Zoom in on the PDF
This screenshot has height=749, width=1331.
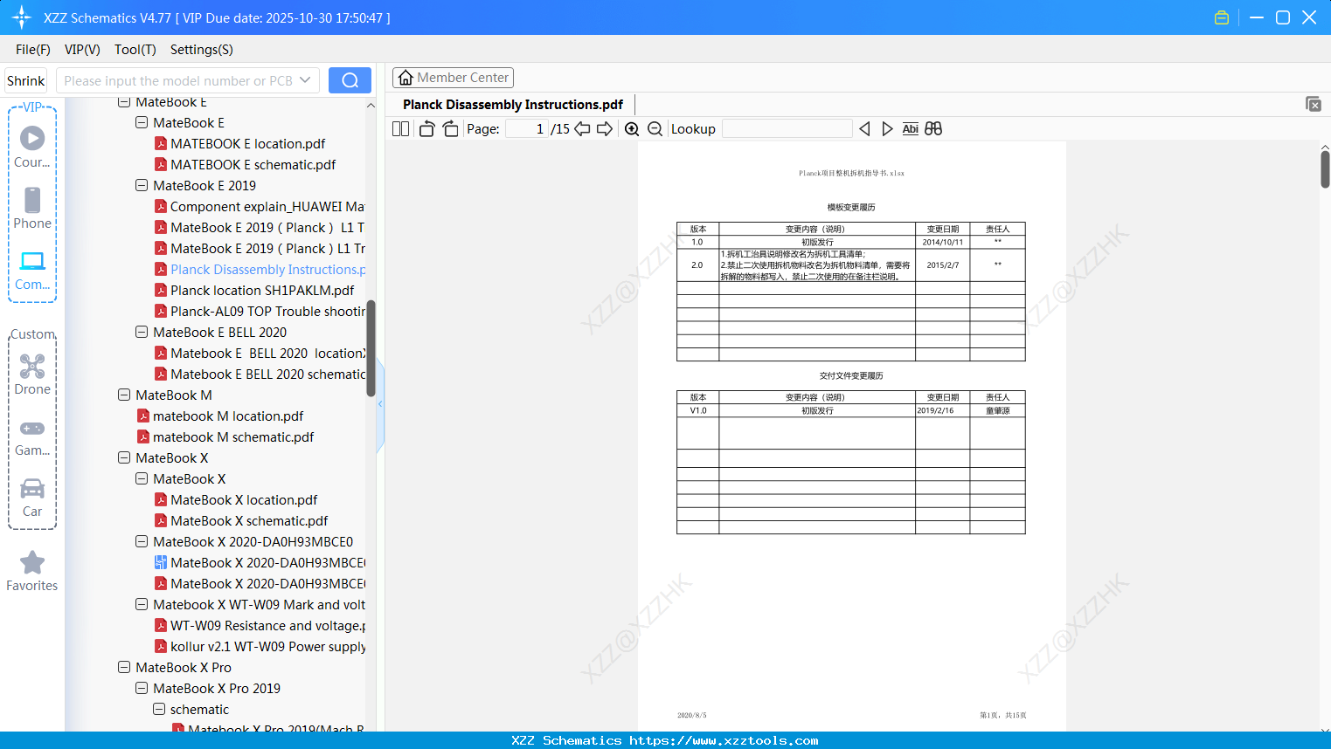point(632,129)
